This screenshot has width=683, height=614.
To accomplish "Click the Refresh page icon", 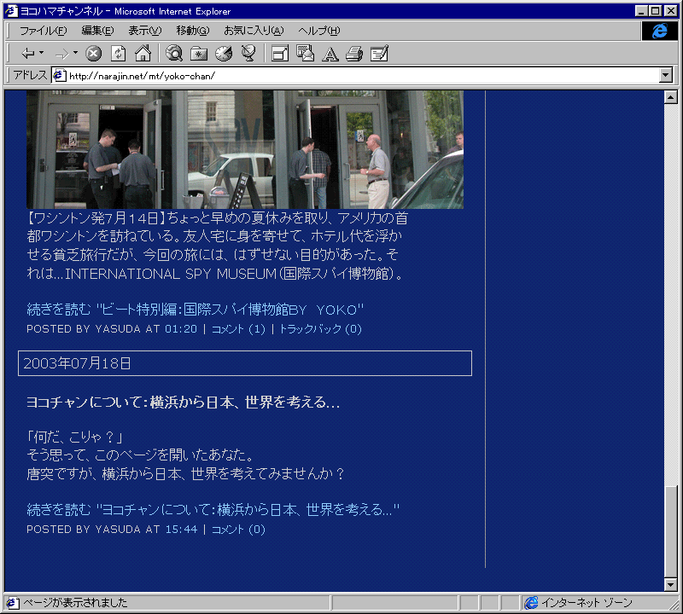I will (x=118, y=54).
